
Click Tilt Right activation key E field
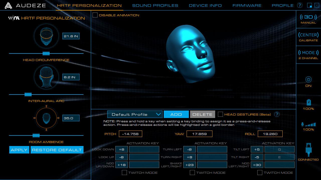pyautogui.click(x=280, y=157)
